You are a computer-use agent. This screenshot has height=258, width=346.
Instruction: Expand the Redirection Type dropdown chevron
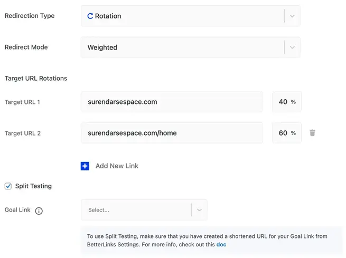tap(292, 16)
